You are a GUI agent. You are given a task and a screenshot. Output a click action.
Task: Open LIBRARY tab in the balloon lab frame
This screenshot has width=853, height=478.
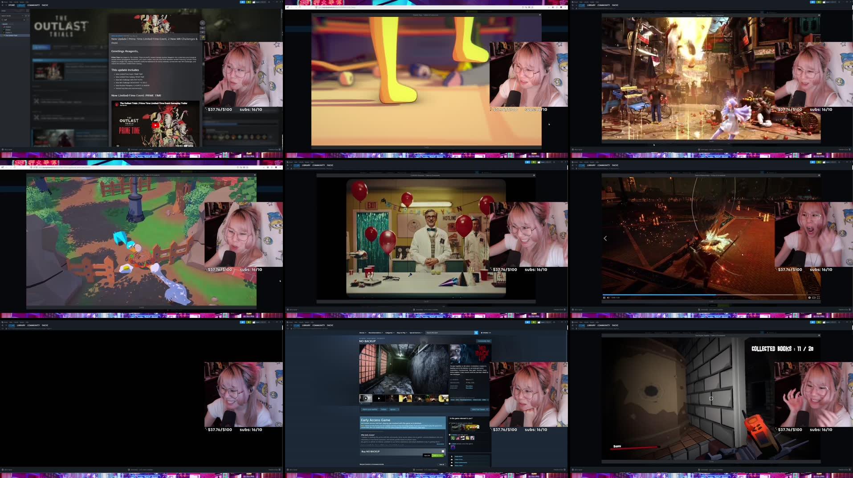(x=306, y=165)
